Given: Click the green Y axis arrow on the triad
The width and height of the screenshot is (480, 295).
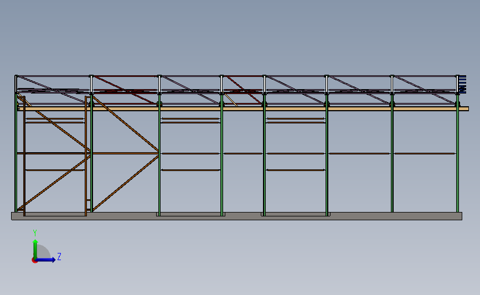Looking at the screenshot, I should pyautogui.click(x=35, y=249).
